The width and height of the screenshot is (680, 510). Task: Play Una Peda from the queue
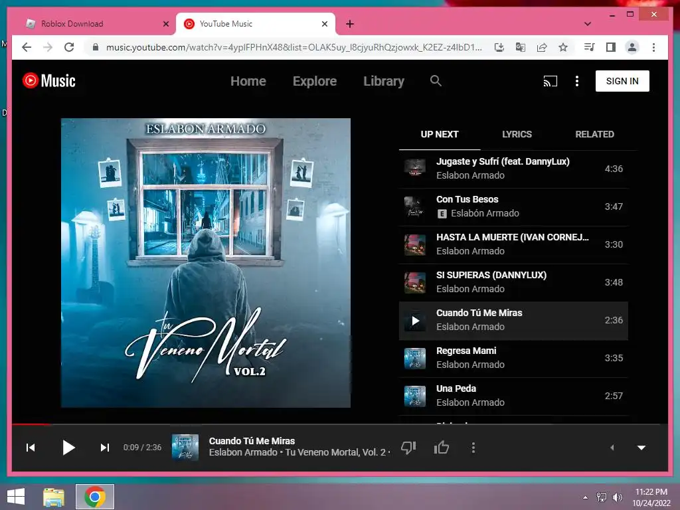click(x=513, y=396)
